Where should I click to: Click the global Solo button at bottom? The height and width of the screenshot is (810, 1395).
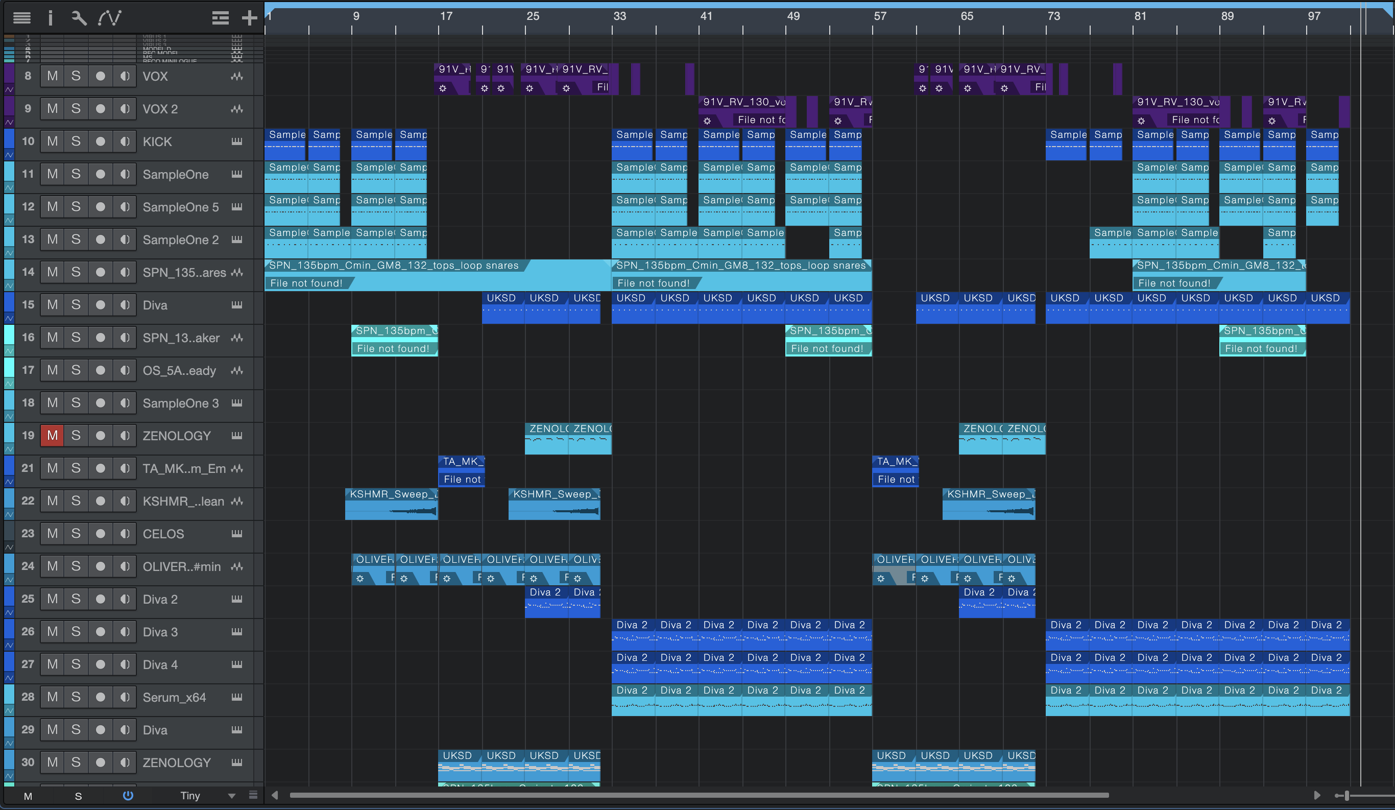pos(78,796)
